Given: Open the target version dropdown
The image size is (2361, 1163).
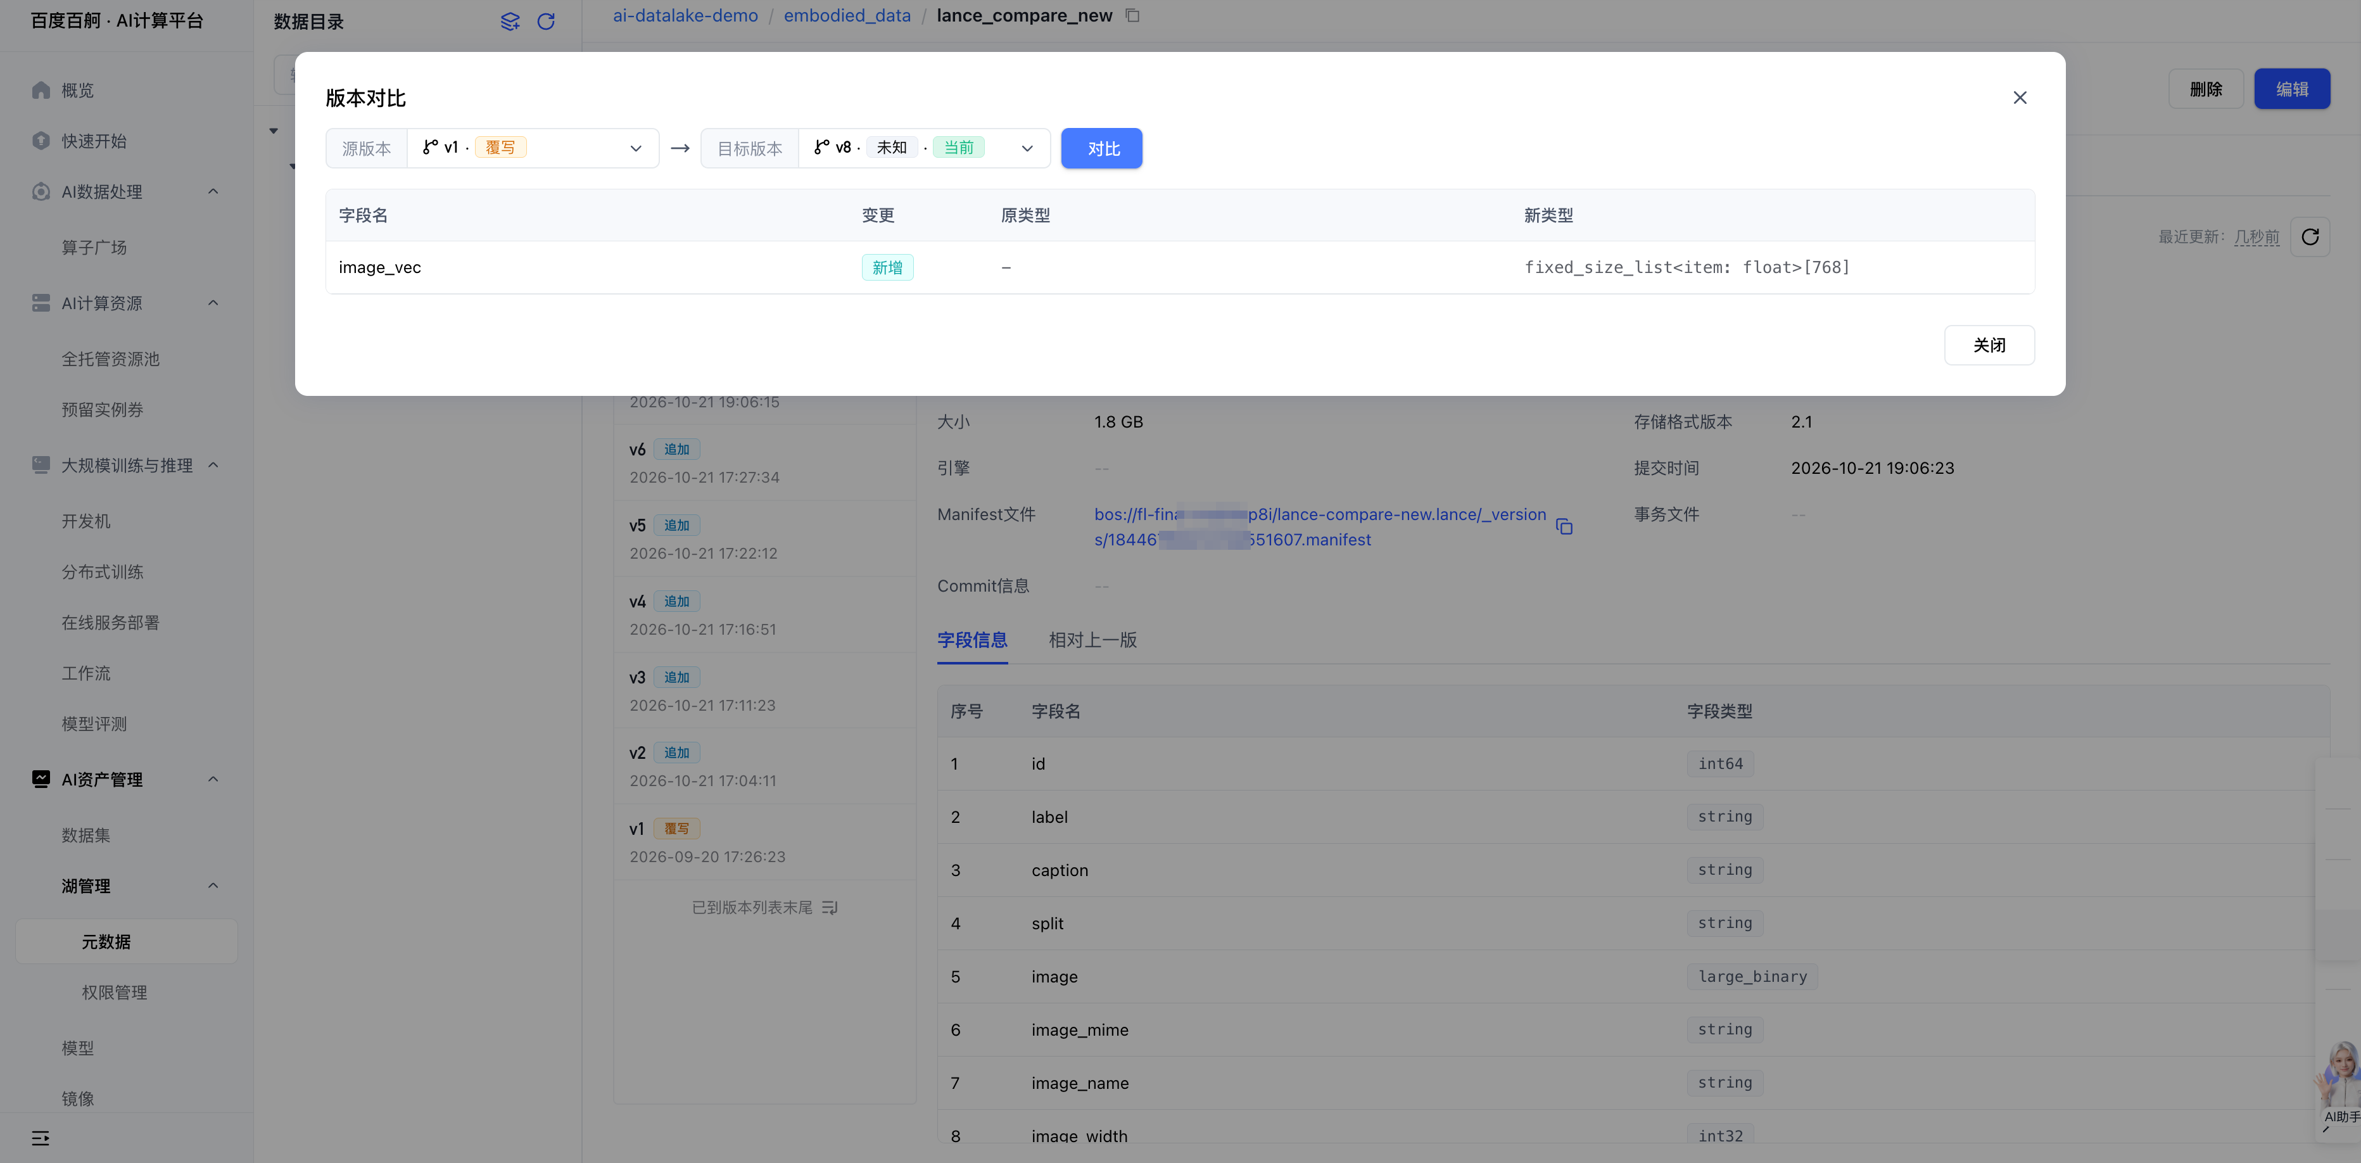Looking at the screenshot, I should (924, 148).
